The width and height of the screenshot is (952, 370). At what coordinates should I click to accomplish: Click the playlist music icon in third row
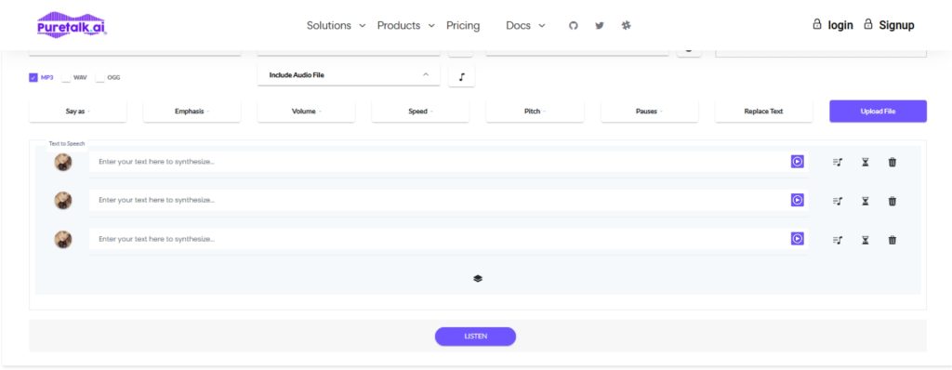(x=838, y=240)
